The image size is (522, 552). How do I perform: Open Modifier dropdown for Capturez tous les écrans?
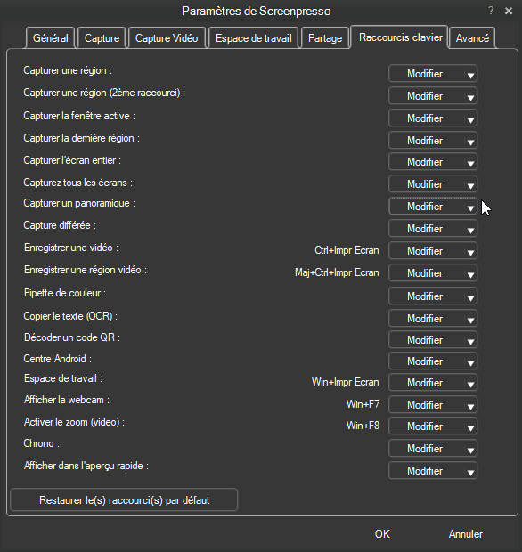(x=433, y=184)
